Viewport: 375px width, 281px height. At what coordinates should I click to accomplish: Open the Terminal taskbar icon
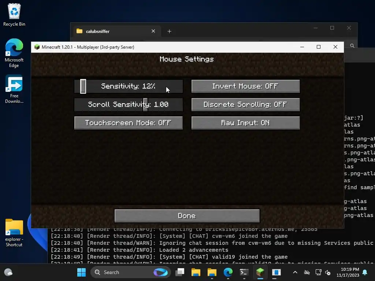[244, 272]
